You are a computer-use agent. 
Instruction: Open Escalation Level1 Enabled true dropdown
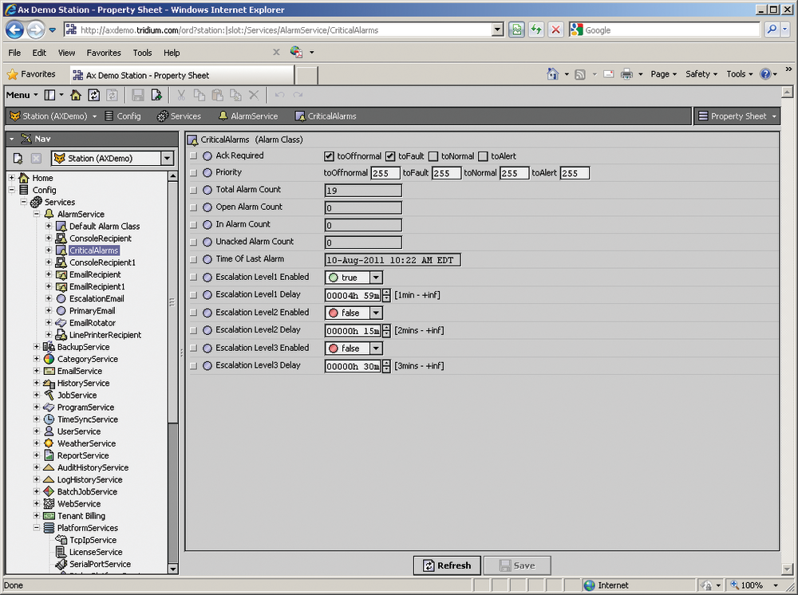pyautogui.click(x=376, y=278)
